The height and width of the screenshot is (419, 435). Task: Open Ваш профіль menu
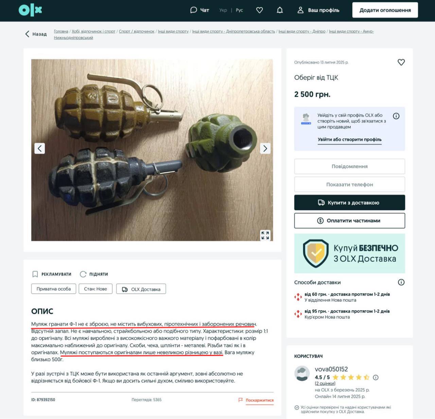318,10
